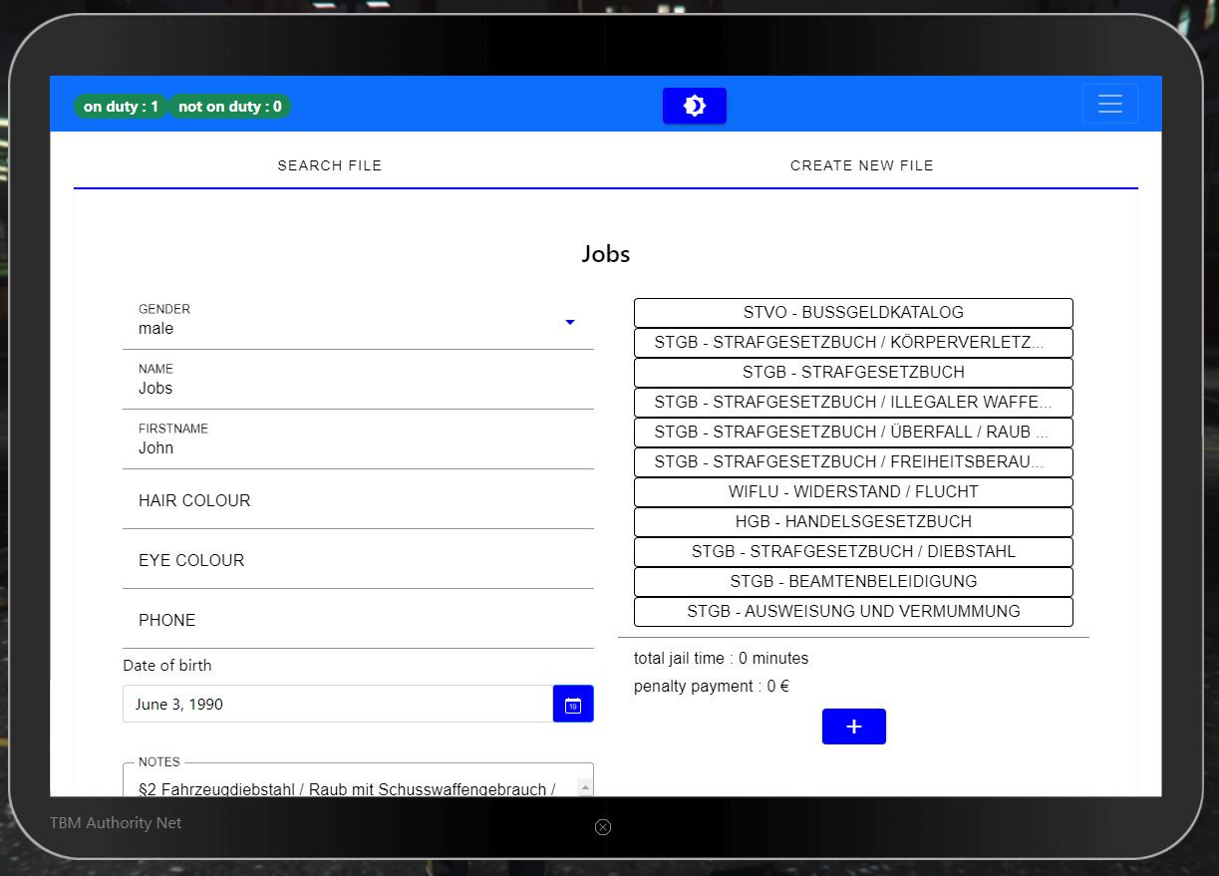The image size is (1219, 876).
Task: Open the date of birth calendar picker
Action: click(x=573, y=704)
